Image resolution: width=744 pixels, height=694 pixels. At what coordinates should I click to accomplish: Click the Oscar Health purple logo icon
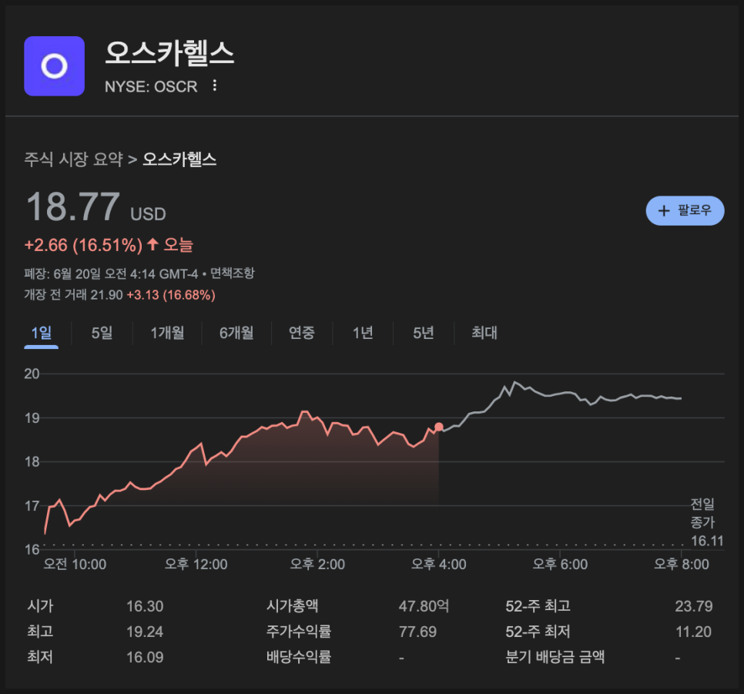pos(55,66)
